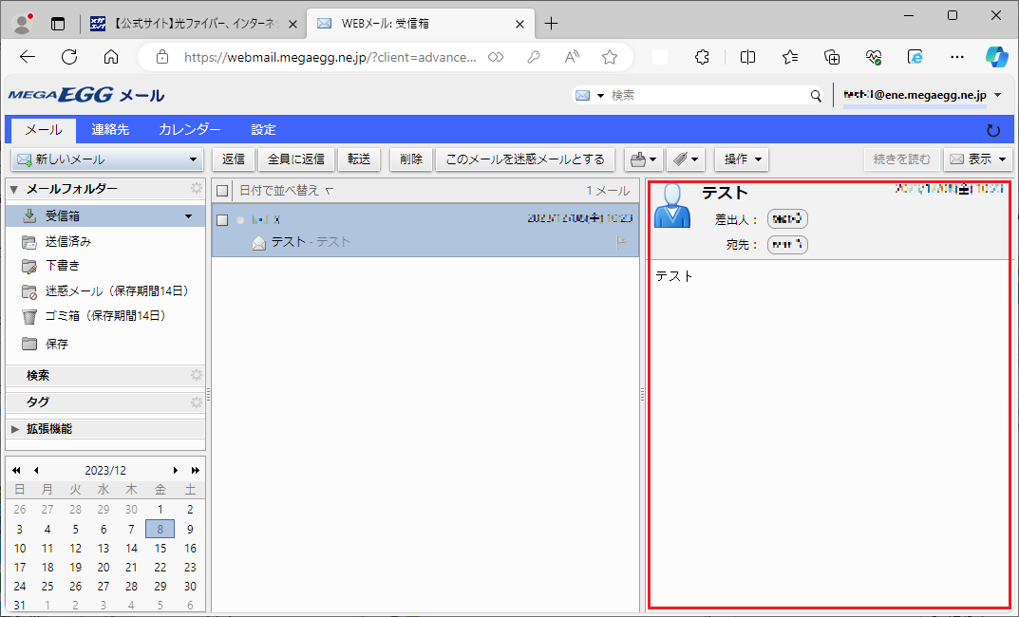Expand the 操作 dropdown menu
The image size is (1019, 617).
[741, 159]
